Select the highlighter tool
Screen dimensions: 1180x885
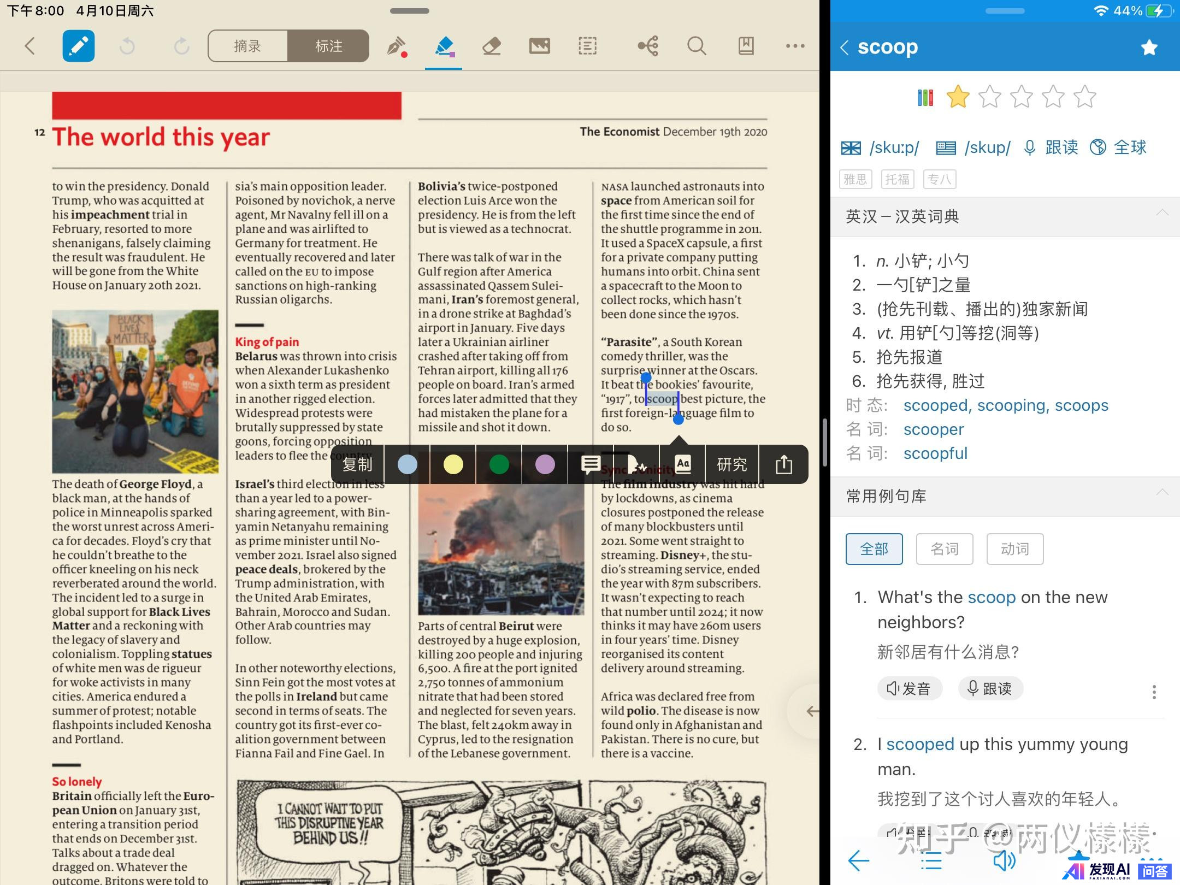[x=444, y=46]
